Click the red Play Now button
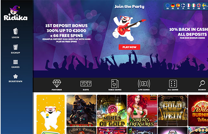Screen dimensions: 208x134 coord(129,47)
